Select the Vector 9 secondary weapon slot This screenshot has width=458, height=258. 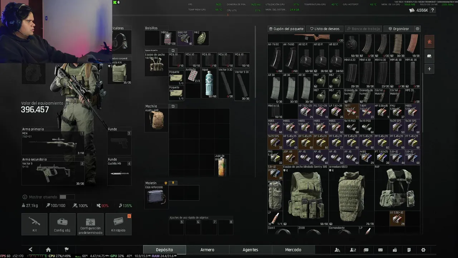click(x=53, y=173)
